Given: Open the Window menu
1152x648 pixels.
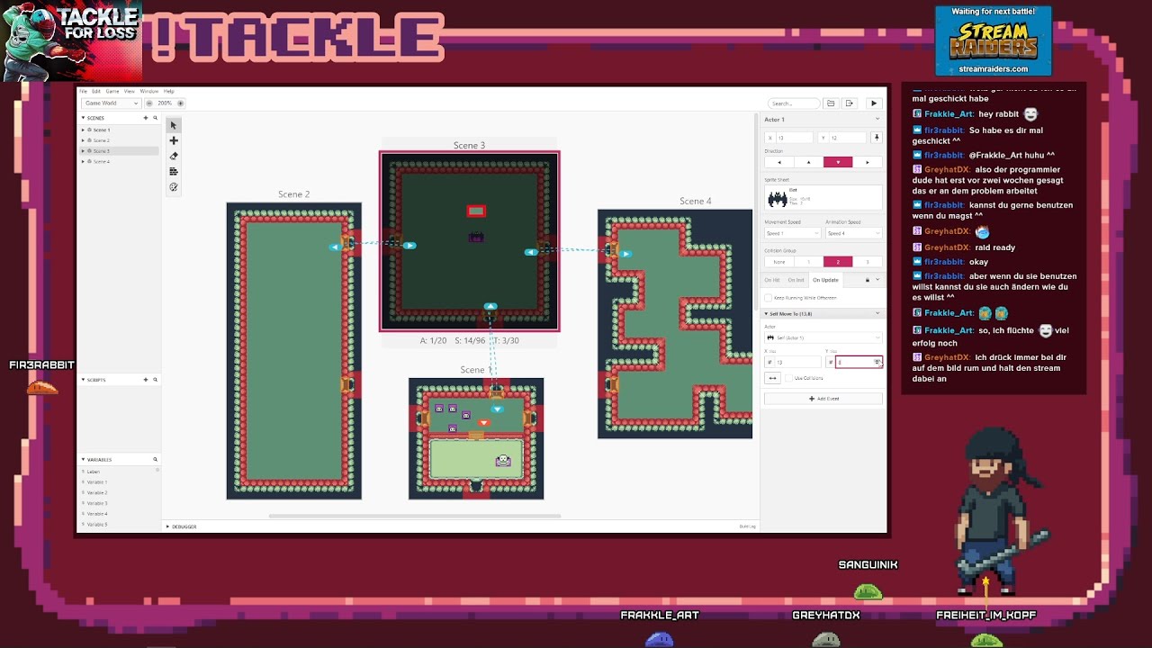Looking at the screenshot, I should pyautogui.click(x=148, y=91).
